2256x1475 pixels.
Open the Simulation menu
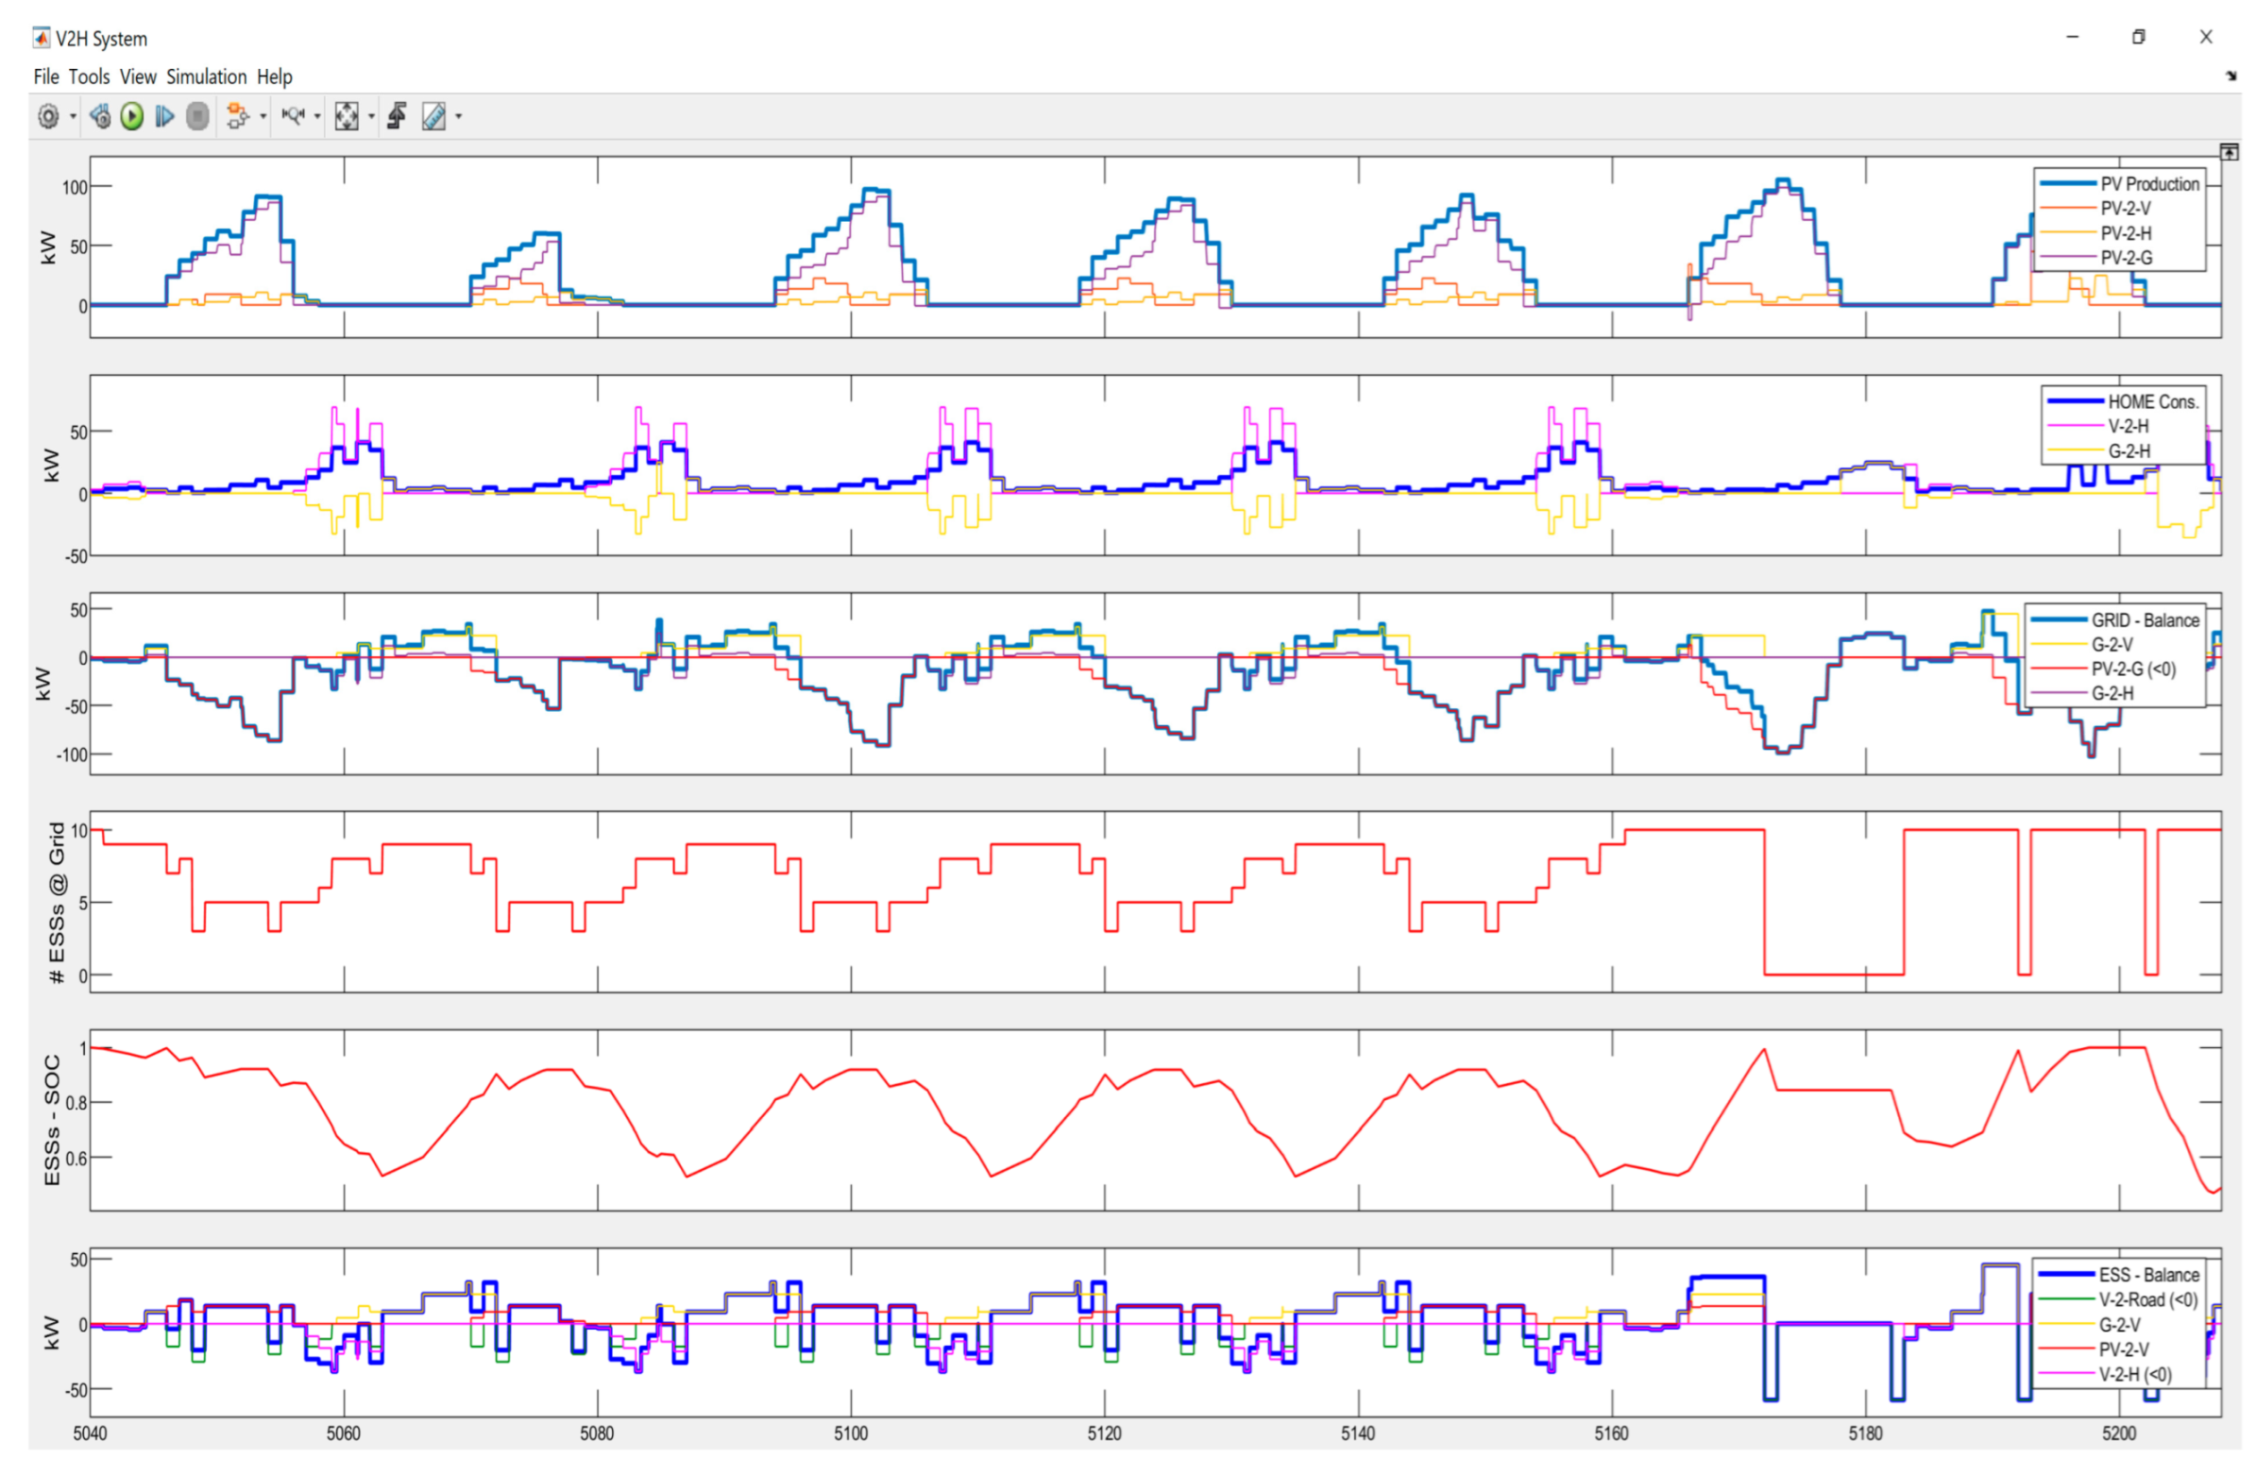(x=206, y=76)
